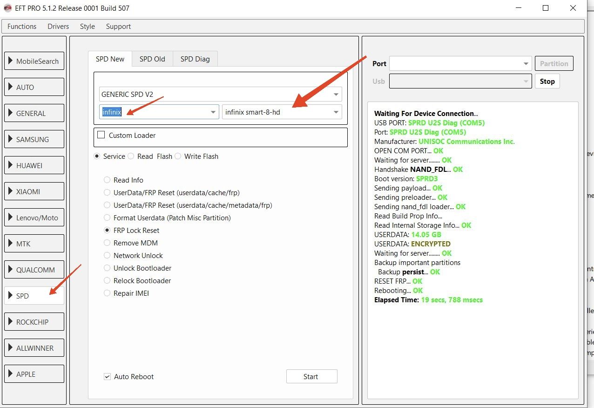Open the Support menu
Viewport: 594px width, 408px height.
pyautogui.click(x=118, y=27)
